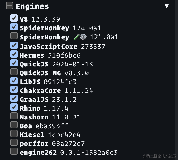178x160 pixels.
Task: Uncheck the LibJS 09124fc3 engine
Action: pyautogui.click(x=14, y=81)
